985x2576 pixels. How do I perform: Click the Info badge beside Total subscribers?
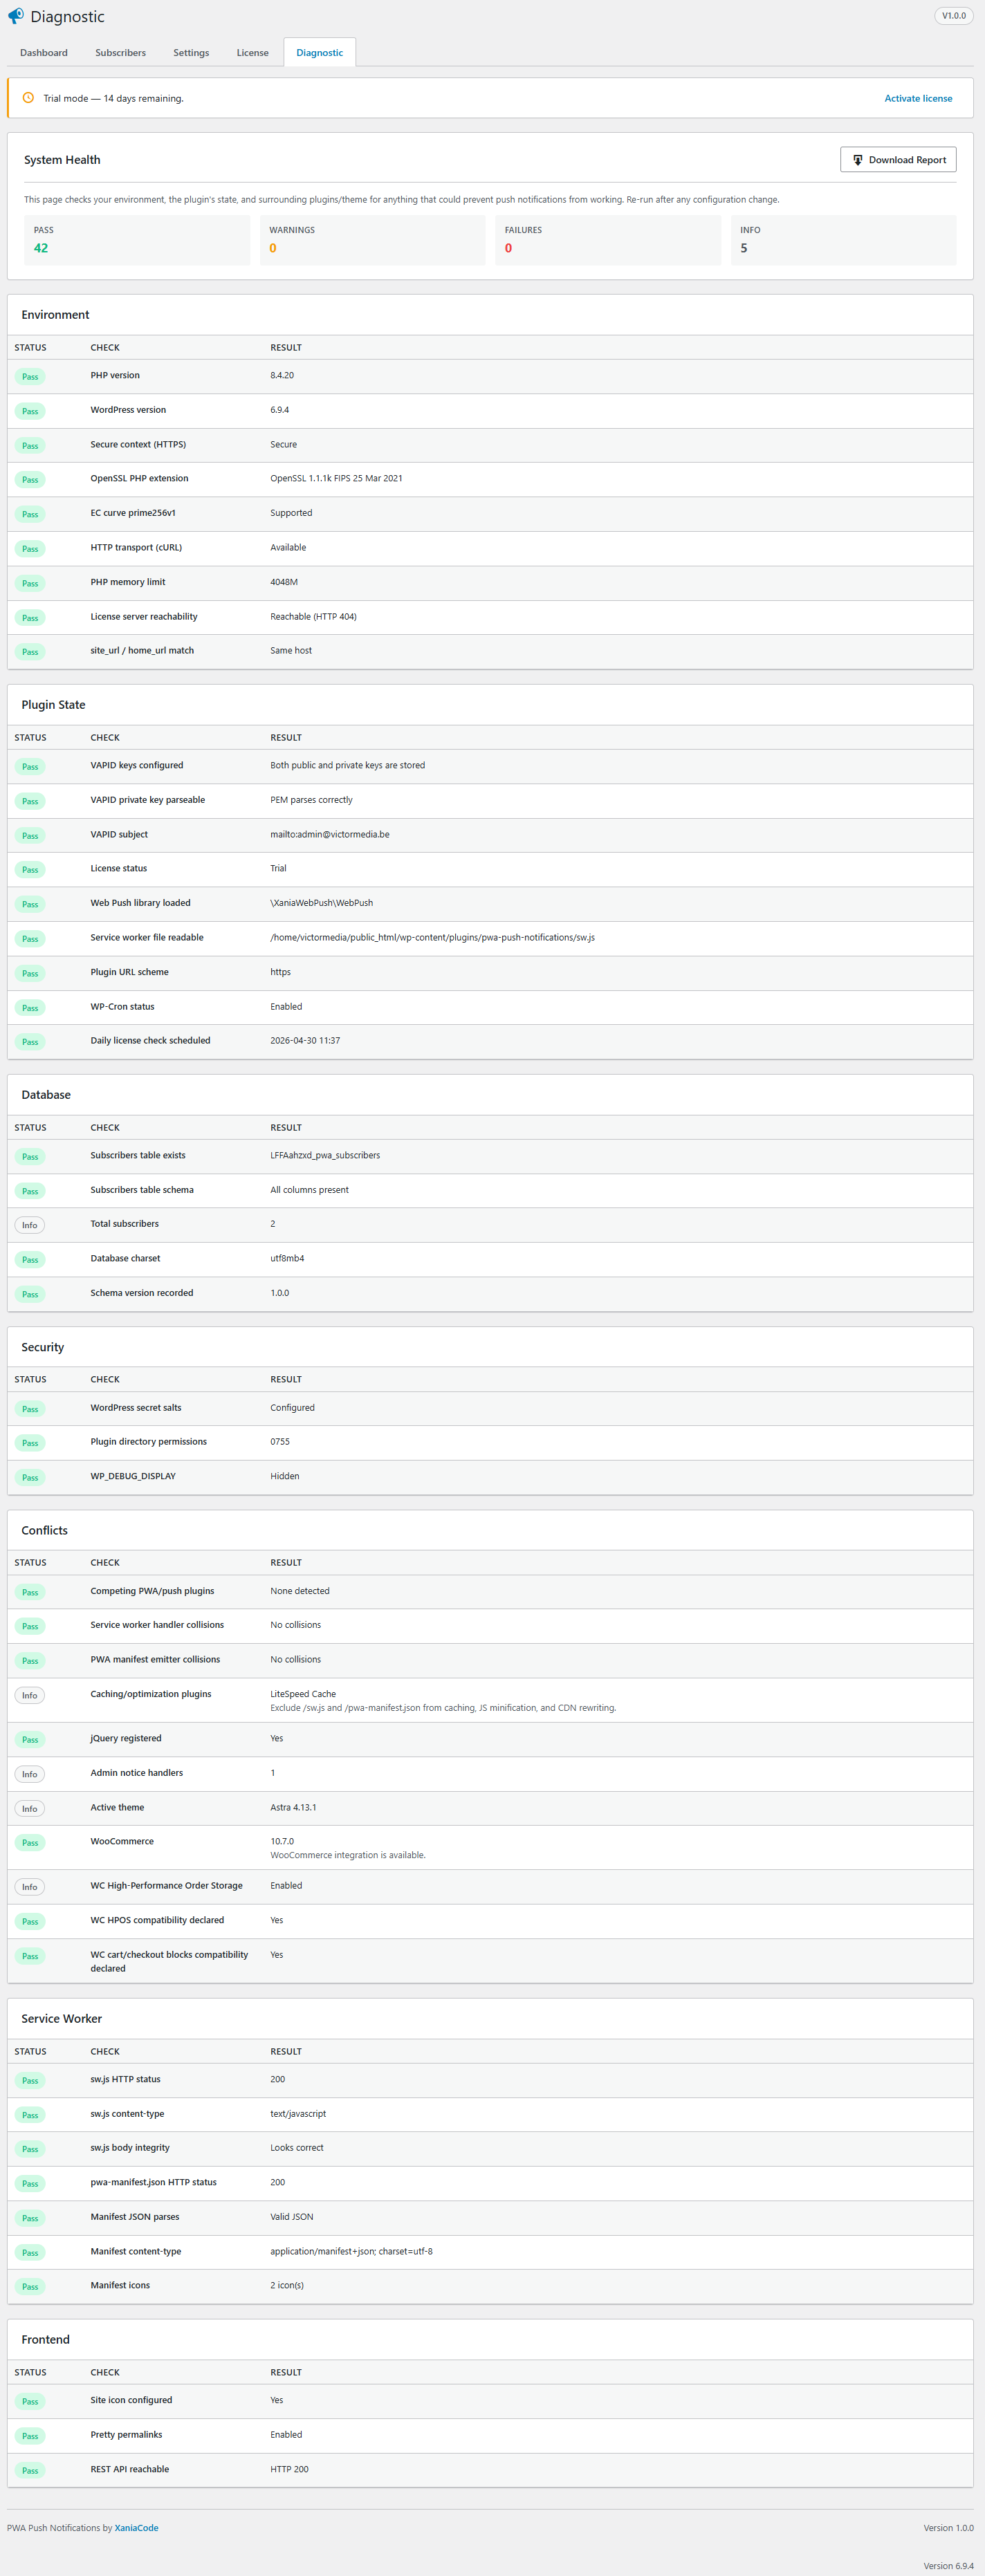(29, 1224)
